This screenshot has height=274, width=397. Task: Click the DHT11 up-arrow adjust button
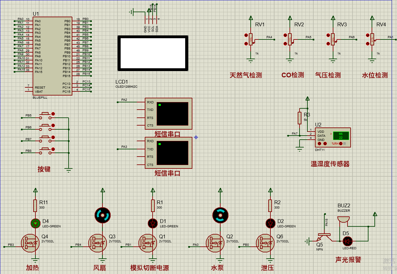(x=325, y=144)
